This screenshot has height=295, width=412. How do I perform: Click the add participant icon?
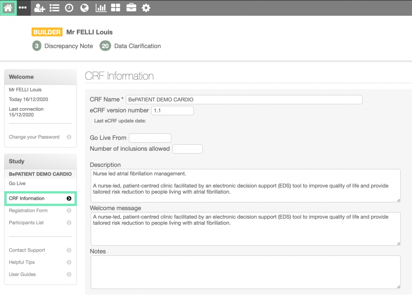[39, 8]
